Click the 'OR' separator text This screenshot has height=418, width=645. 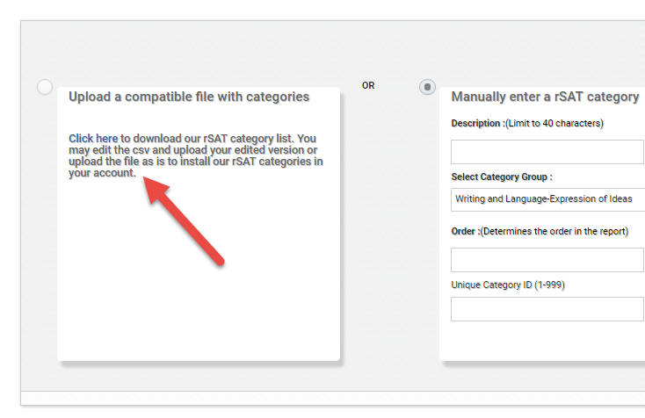[368, 85]
